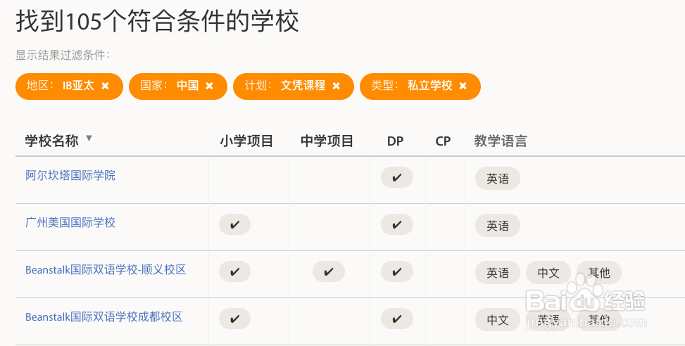
Task: Click DP checkmark for 阿尔坎塔国际学院
Action: click(x=396, y=178)
